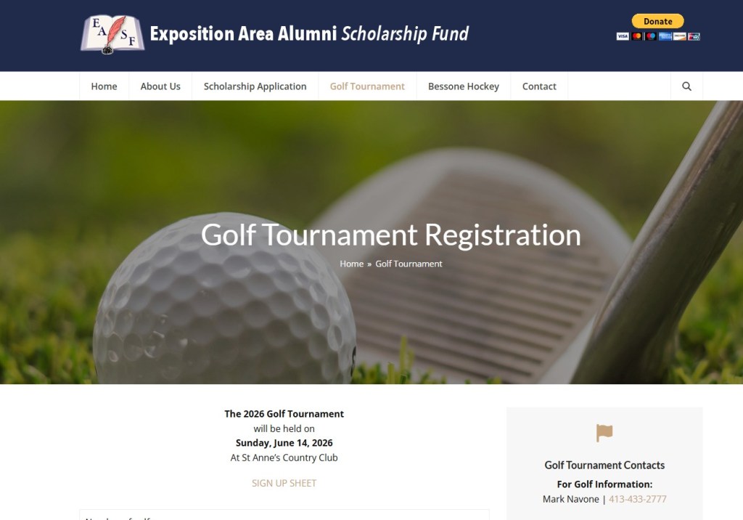The height and width of the screenshot is (520, 743).
Task: Click the Golf Tournament Registration heading
Action: [390, 235]
